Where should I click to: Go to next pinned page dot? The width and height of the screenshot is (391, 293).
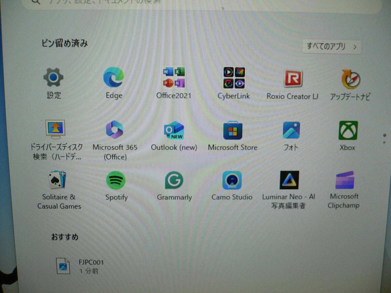pos(384,142)
